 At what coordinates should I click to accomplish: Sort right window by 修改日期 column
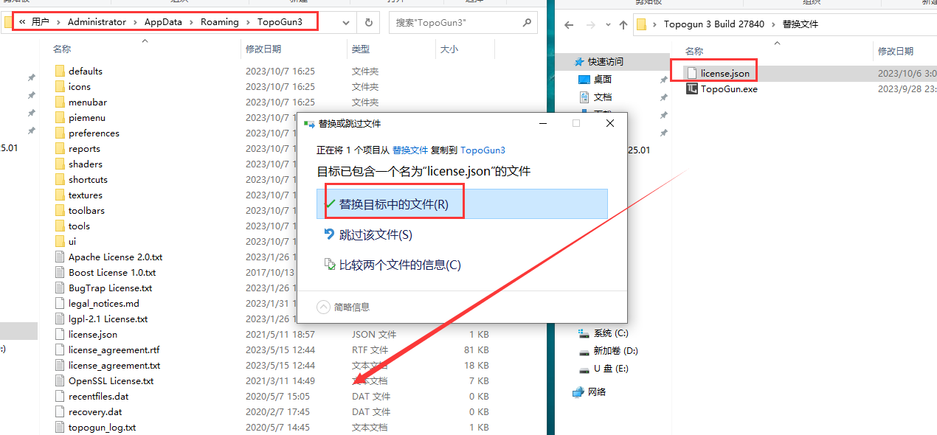tap(896, 51)
